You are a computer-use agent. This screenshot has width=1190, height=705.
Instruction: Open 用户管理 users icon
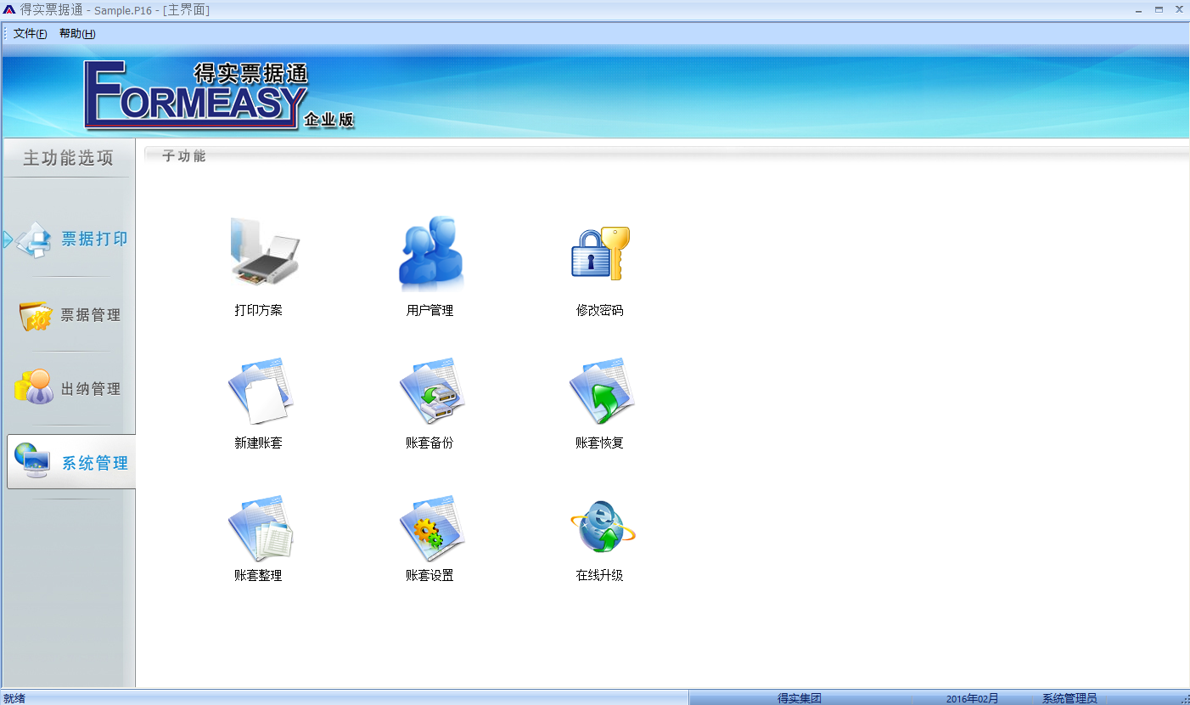[x=431, y=252]
